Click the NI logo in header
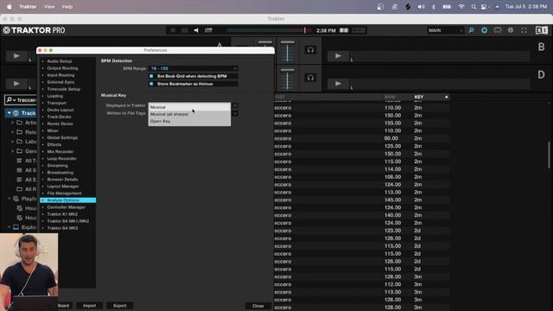 pyautogui.click(x=542, y=30)
